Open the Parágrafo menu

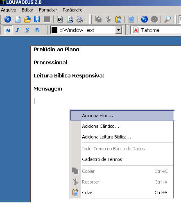pyautogui.click(x=72, y=10)
